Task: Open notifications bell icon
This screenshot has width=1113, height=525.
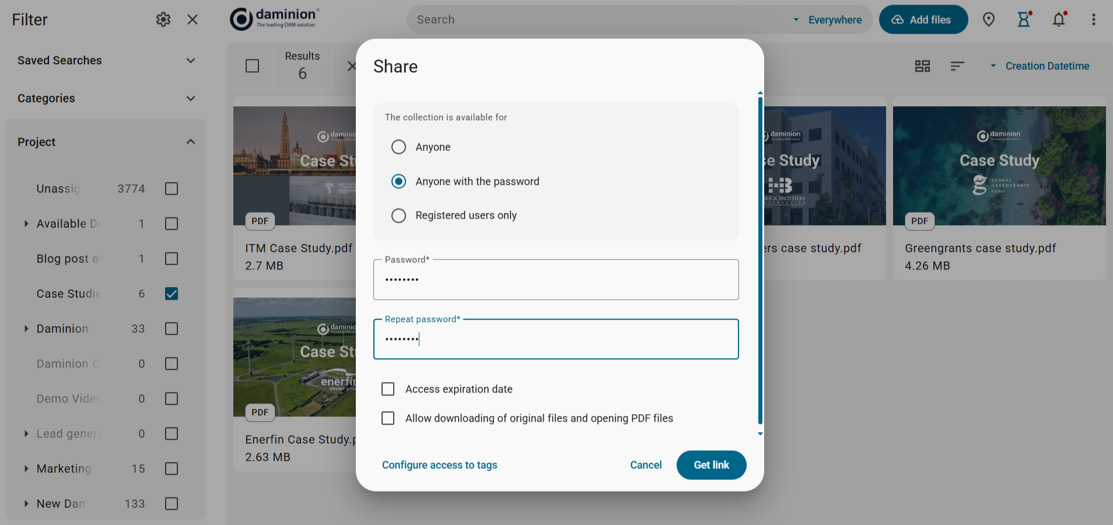Action: 1059,20
